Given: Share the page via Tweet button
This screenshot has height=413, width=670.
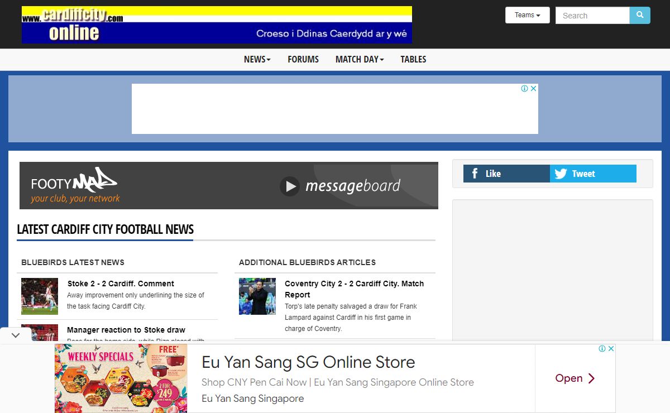Looking at the screenshot, I should (x=593, y=174).
